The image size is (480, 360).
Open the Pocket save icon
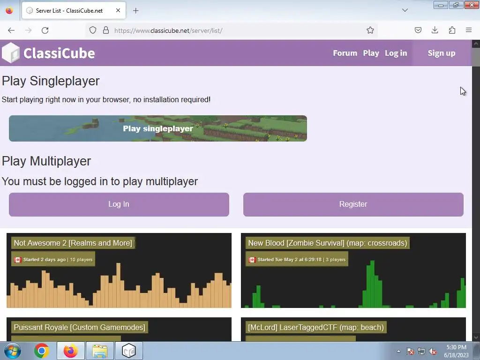[418, 30]
